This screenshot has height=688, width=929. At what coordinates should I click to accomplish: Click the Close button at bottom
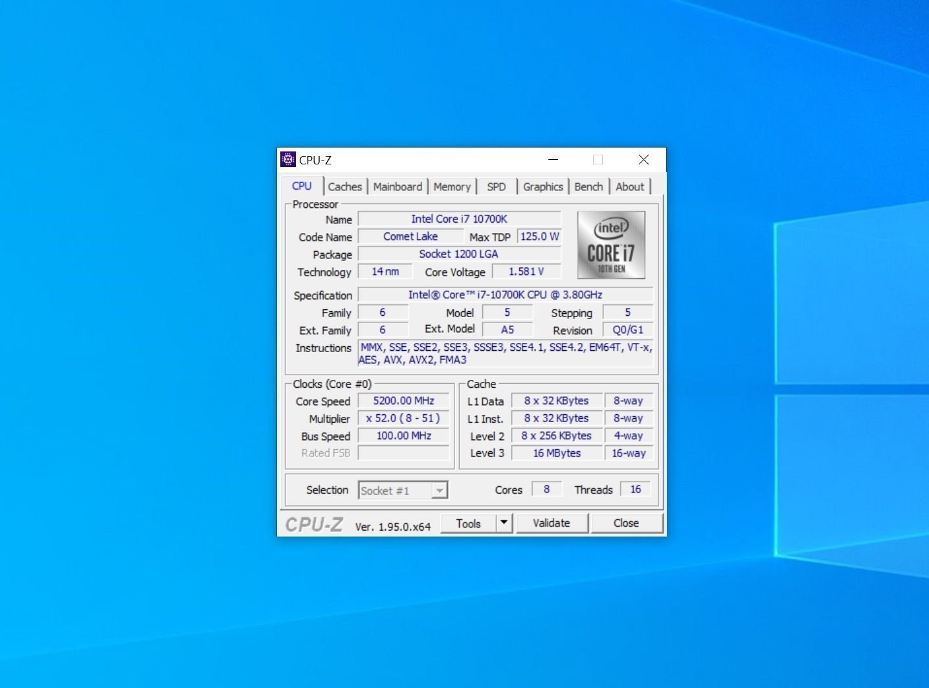click(626, 523)
